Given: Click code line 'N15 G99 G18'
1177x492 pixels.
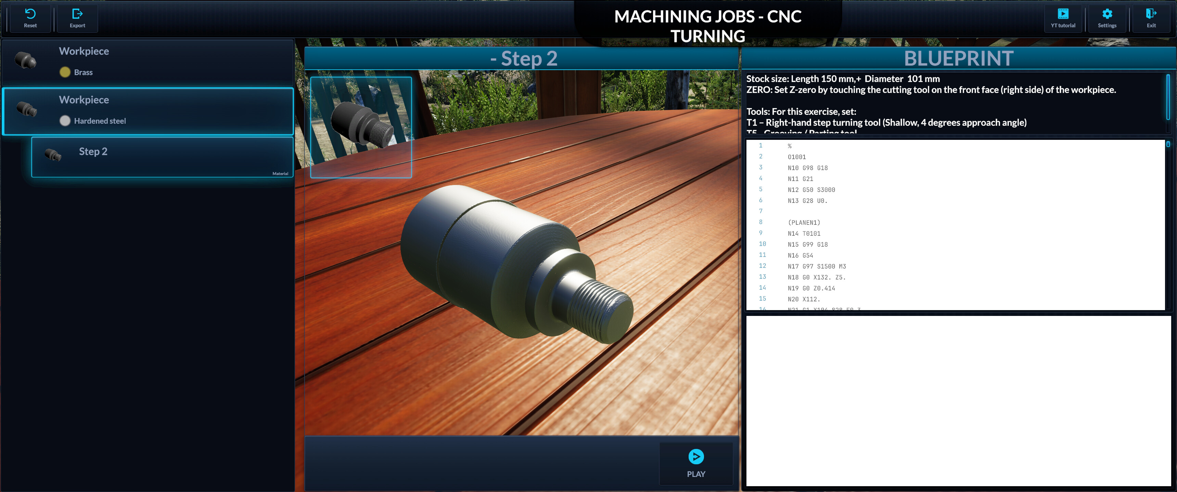Looking at the screenshot, I should click(x=807, y=244).
